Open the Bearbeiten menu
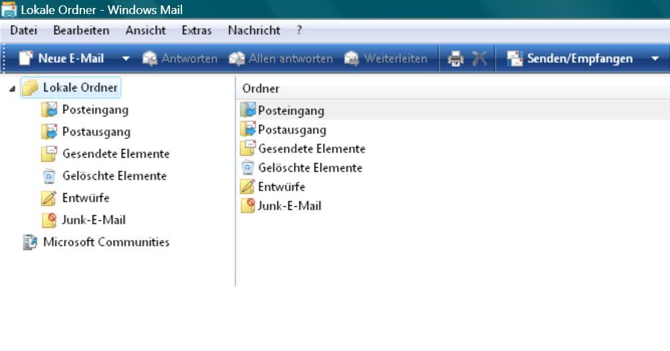The height and width of the screenshot is (351, 670). pos(81,30)
